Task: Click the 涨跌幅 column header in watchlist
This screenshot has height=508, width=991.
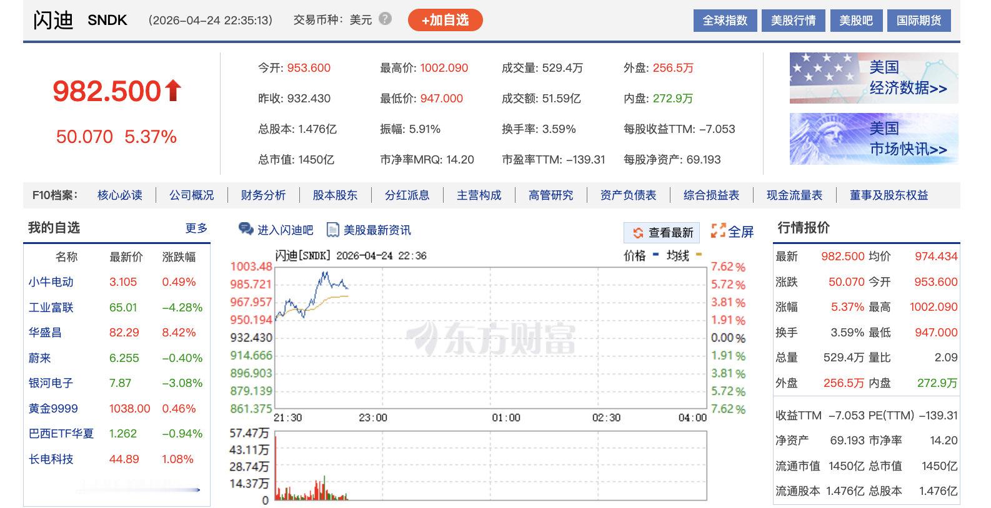Action: [x=179, y=257]
